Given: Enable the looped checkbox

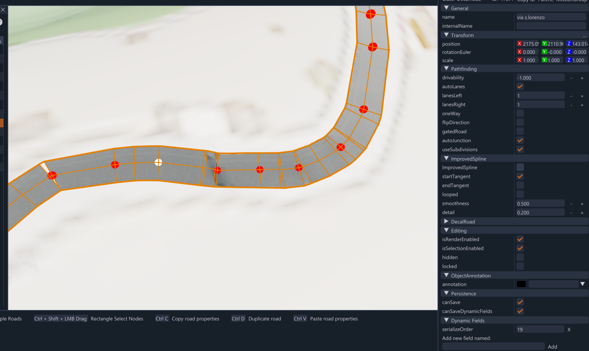Looking at the screenshot, I should click(520, 194).
